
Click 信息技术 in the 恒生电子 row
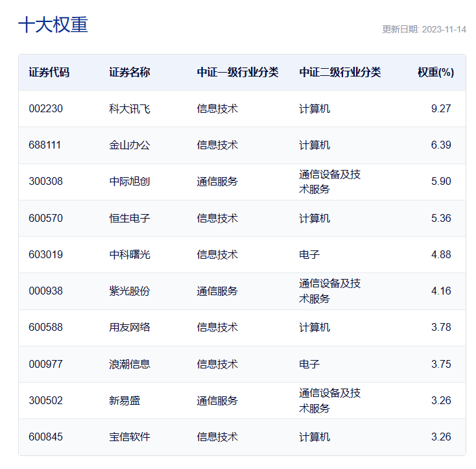pyautogui.click(x=217, y=218)
